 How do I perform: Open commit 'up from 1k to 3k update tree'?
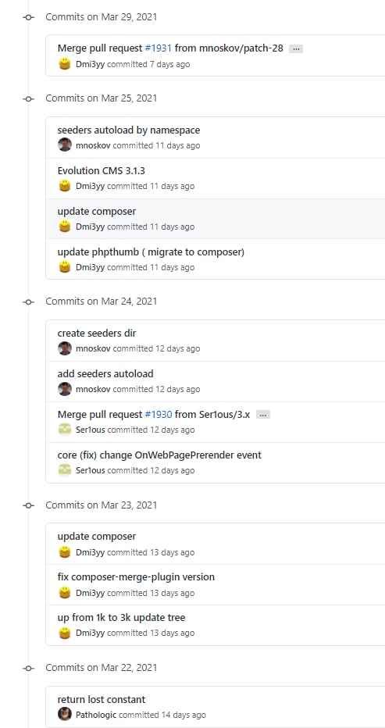[121, 618]
